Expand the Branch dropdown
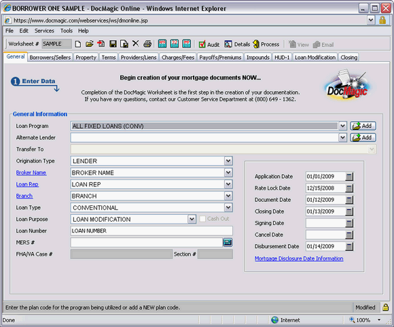This screenshot has width=394, height=327. point(228,196)
